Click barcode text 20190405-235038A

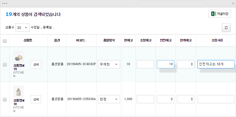click(81, 99)
